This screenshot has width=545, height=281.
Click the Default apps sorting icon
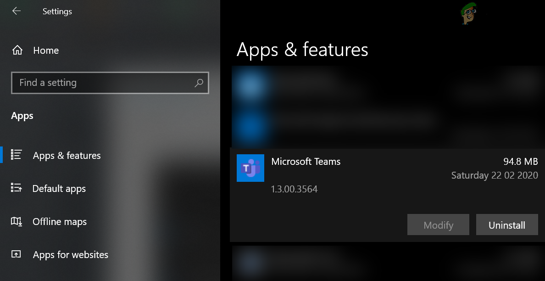click(17, 188)
